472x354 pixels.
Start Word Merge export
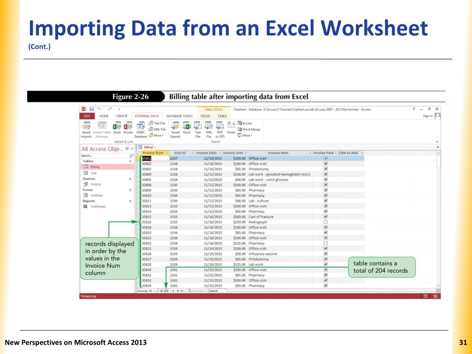pos(249,129)
